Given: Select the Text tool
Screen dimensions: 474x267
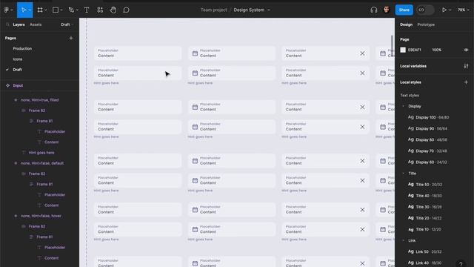Looking at the screenshot, I should 87,10.
